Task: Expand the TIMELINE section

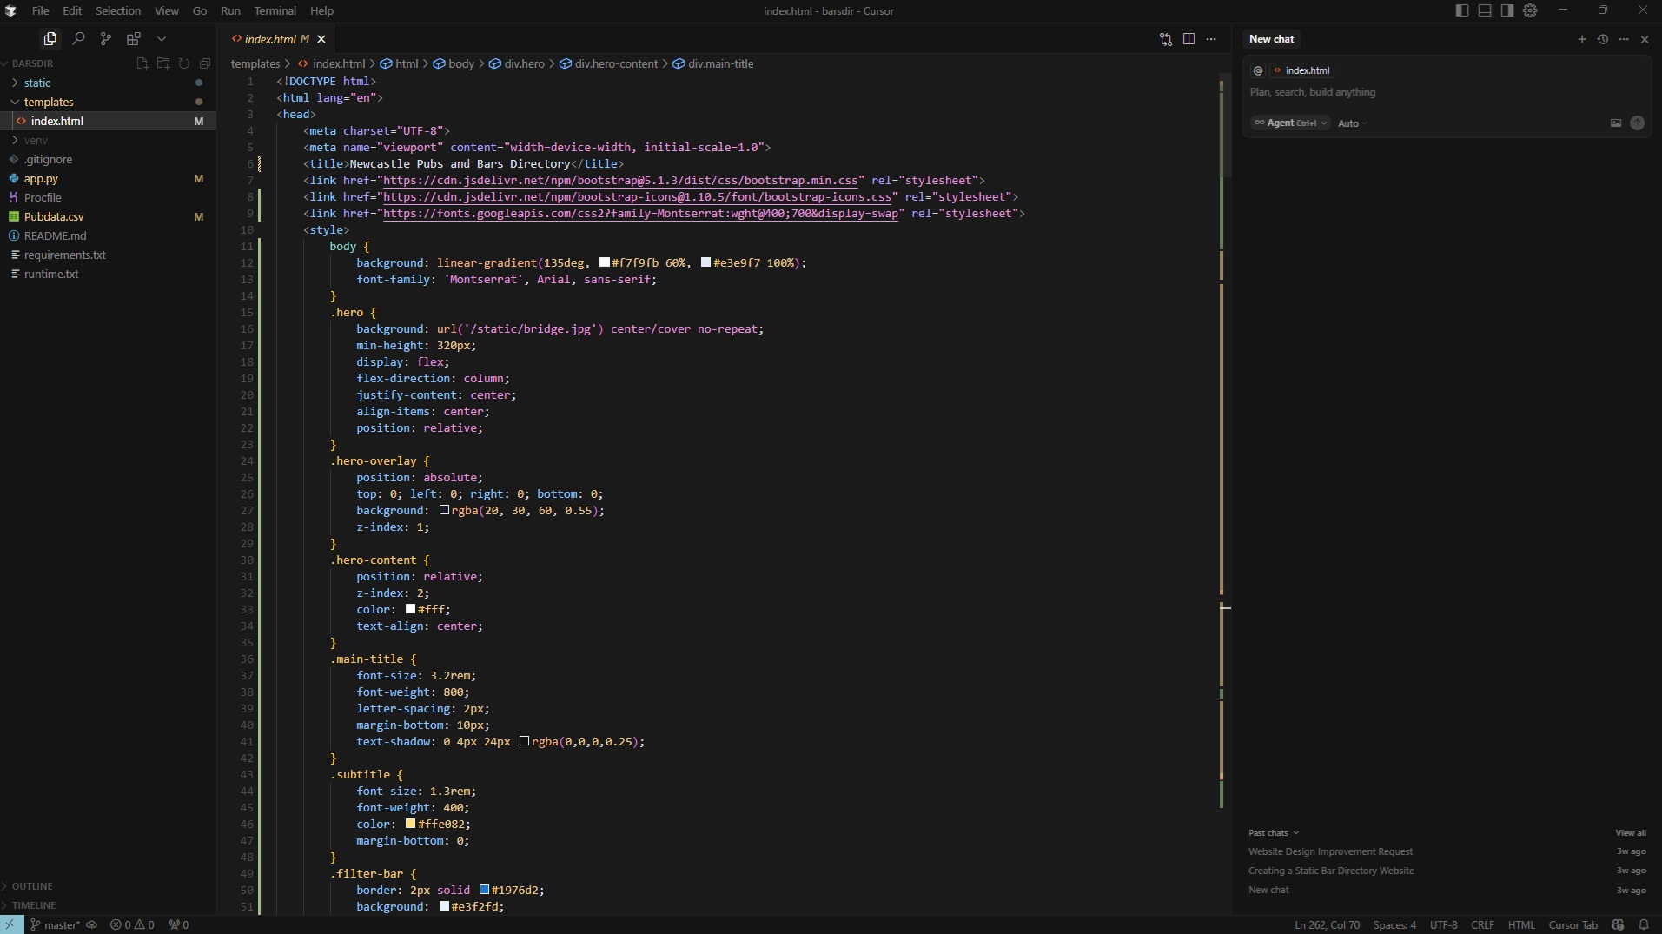Action: [33, 905]
